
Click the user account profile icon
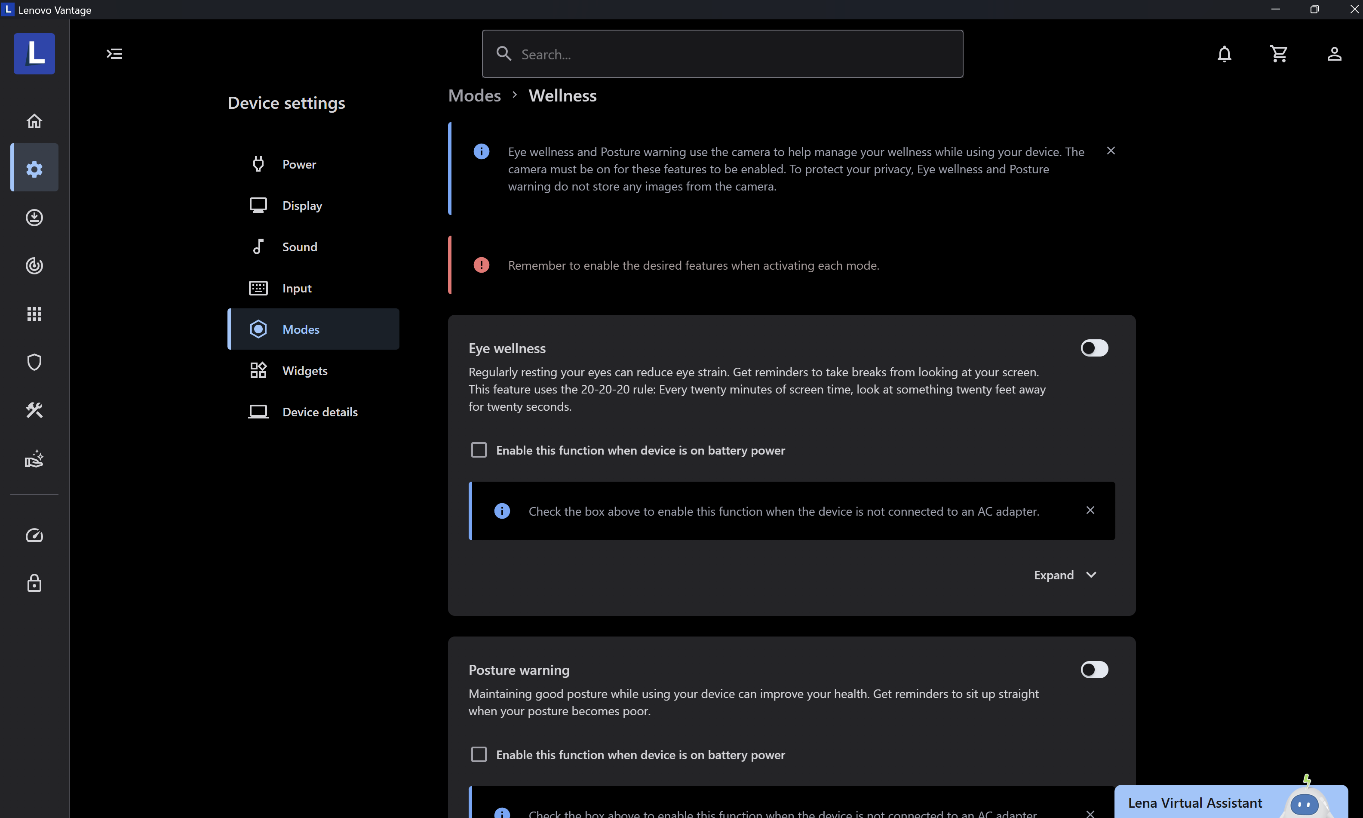click(1334, 54)
